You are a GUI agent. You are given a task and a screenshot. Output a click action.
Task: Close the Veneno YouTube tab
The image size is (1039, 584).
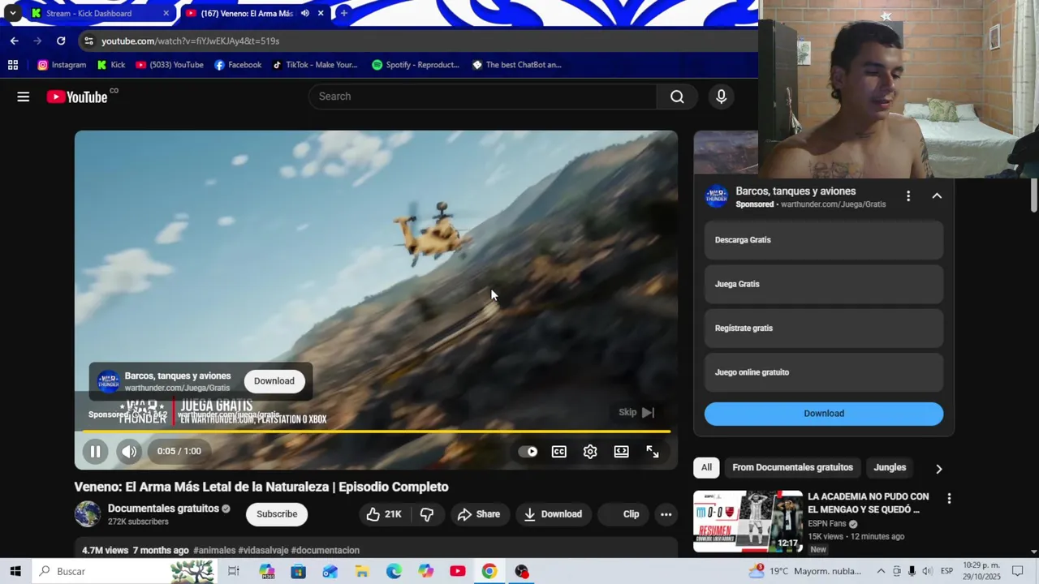(321, 13)
